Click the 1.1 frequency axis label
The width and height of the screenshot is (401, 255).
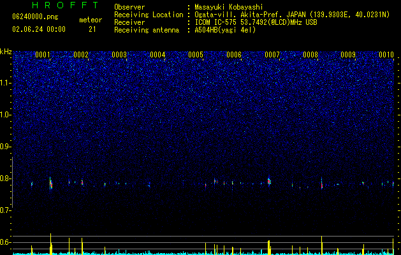tap(6, 83)
